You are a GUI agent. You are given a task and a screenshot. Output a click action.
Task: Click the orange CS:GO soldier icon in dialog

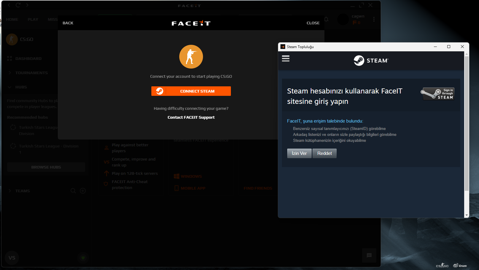coord(191,57)
